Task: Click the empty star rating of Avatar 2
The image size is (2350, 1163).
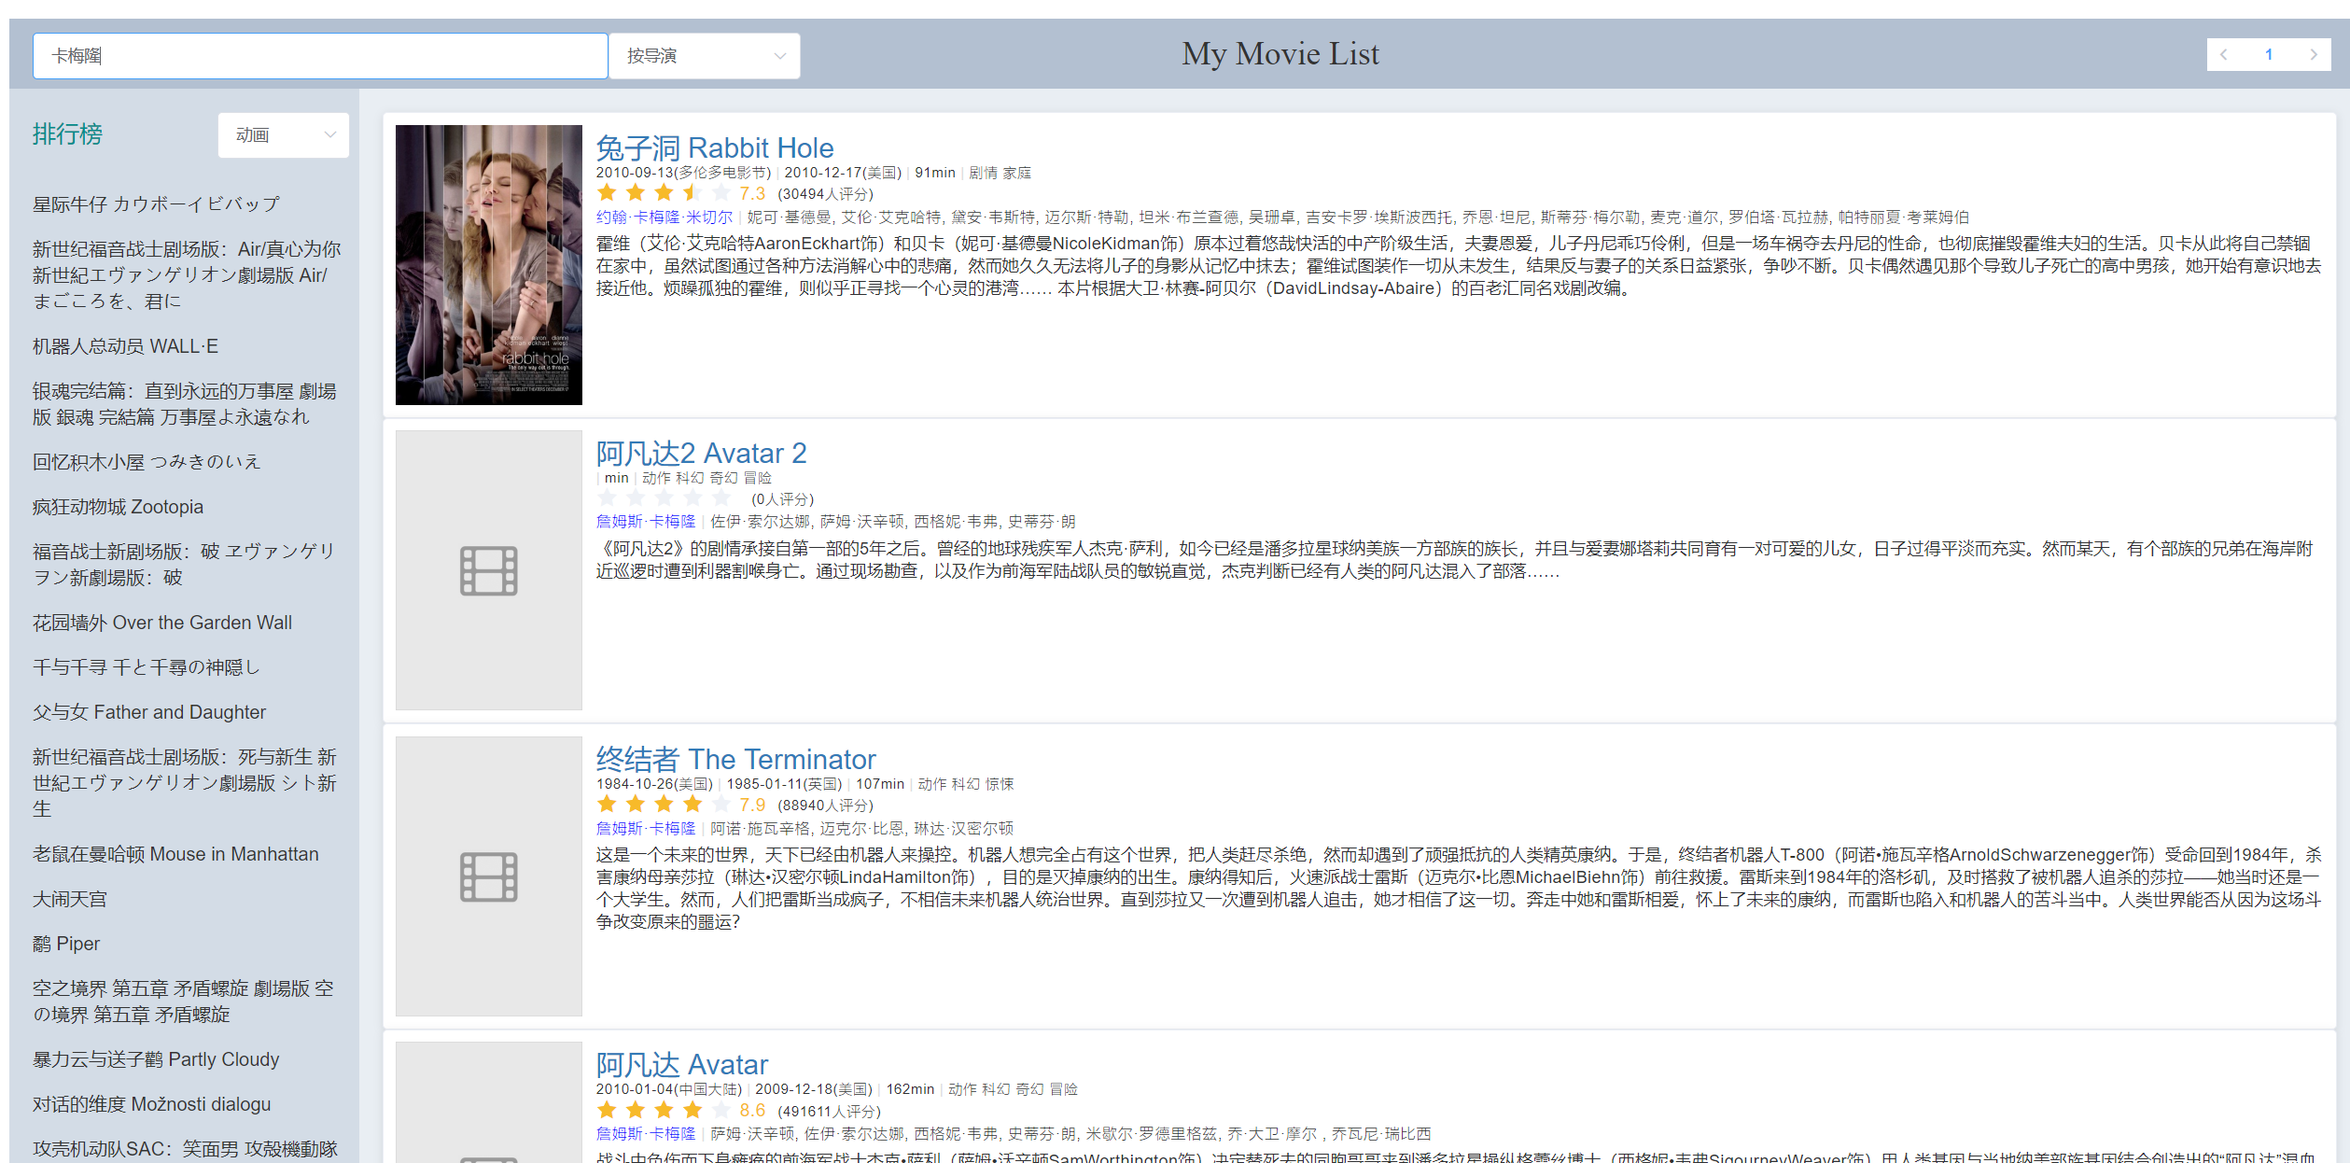Action: click(664, 498)
